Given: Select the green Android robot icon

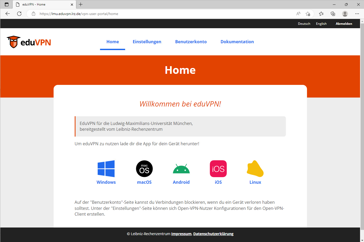Looking at the screenshot, I should pos(181,169).
